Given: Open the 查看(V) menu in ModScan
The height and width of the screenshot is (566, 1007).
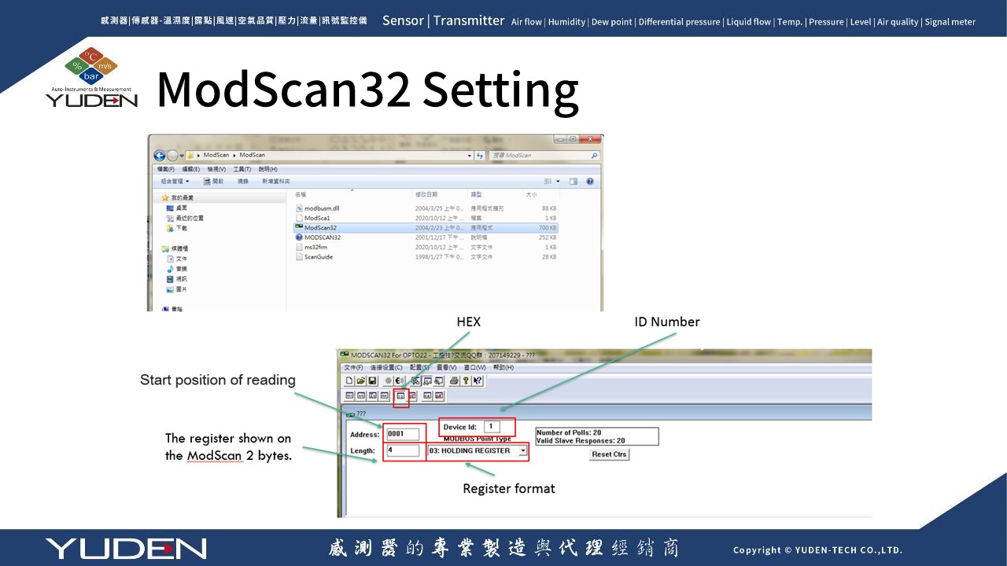Looking at the screenshot, I should click(x=446, y=367).
